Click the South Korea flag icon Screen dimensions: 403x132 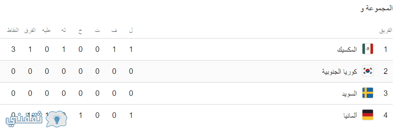(x=368, y=71)
